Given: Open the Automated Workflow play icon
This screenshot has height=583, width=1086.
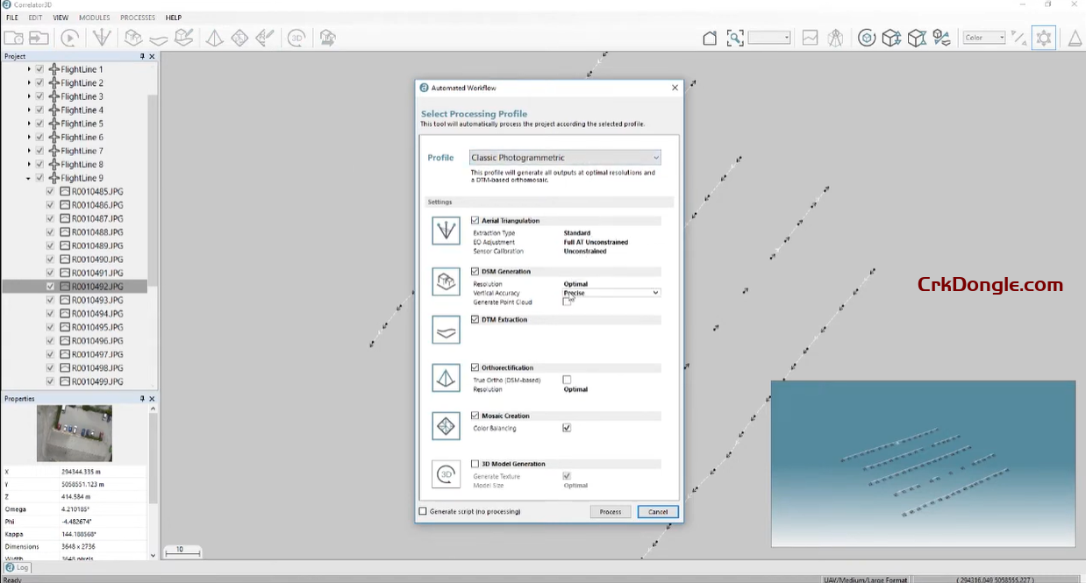Looking at the screenshot, I should [69, 38].
